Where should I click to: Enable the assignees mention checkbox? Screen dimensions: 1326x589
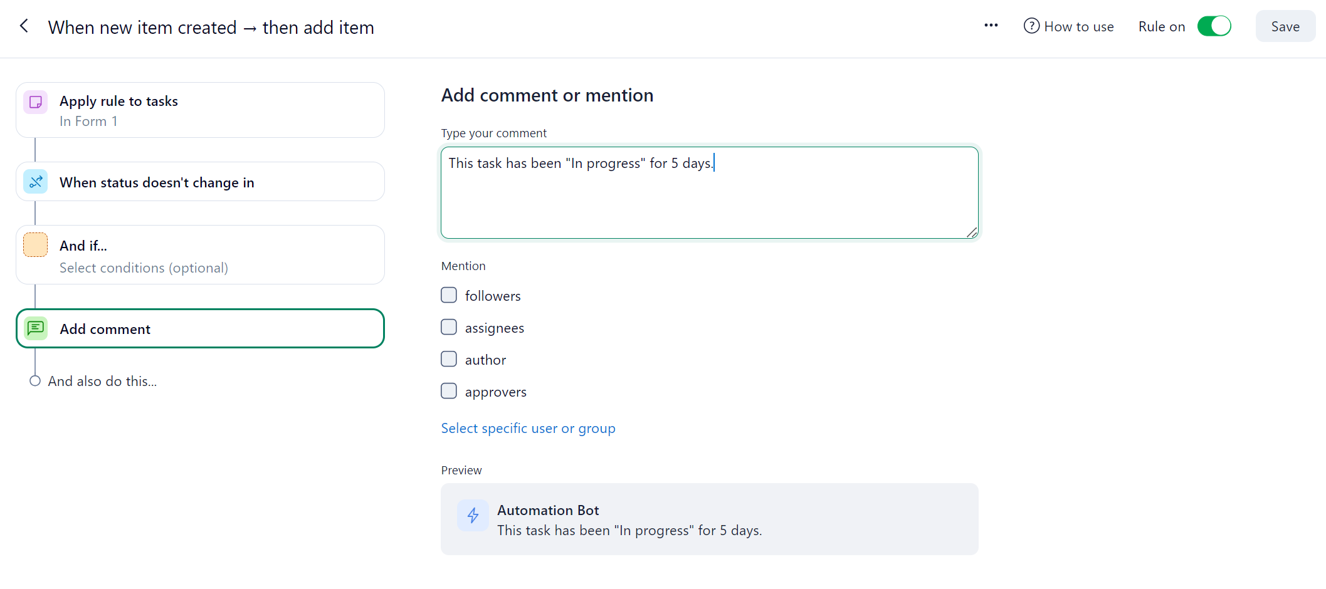pyautogui.click(x=449, y=327)
